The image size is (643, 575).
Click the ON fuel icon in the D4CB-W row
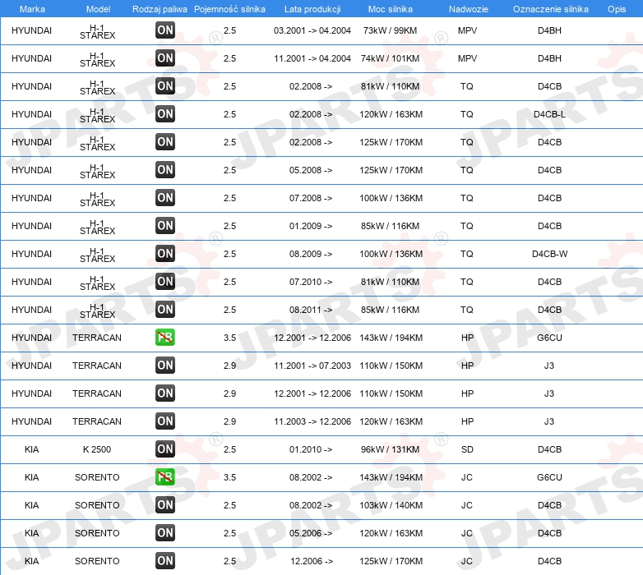[165, 254]
